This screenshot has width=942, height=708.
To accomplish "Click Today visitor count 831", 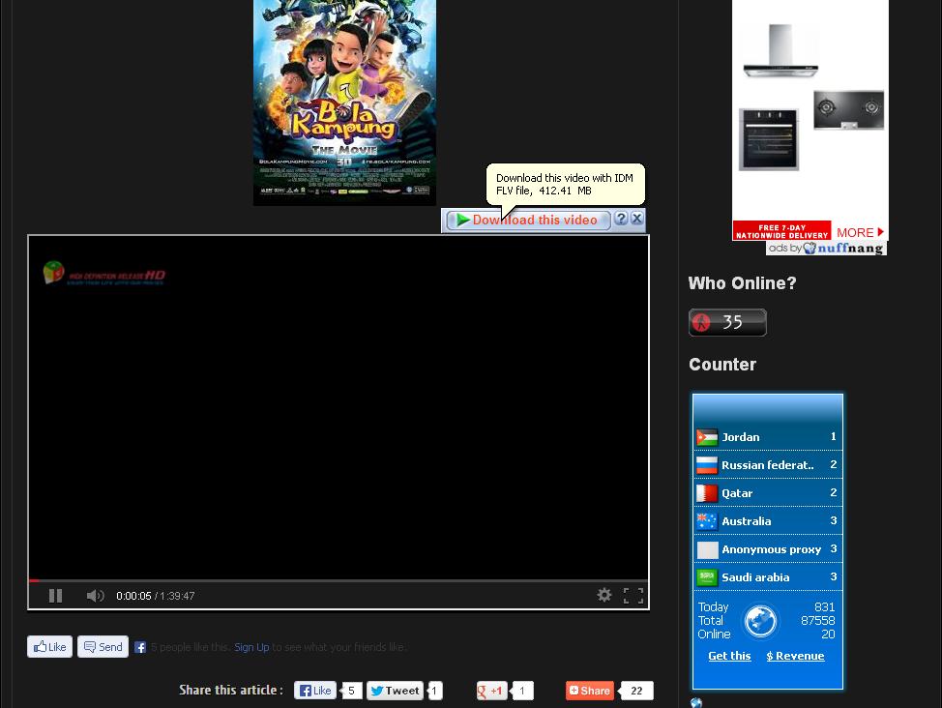I will 824,607.
